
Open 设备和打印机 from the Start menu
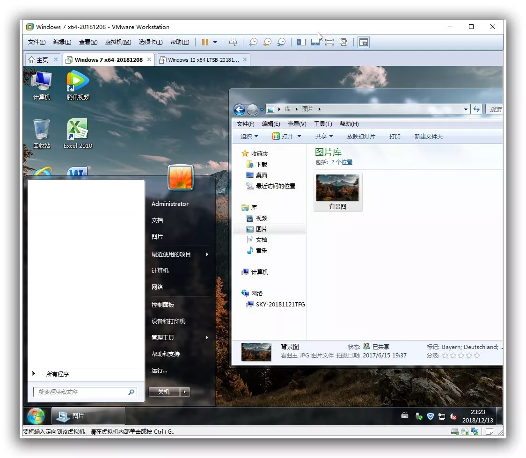point(168,321)
